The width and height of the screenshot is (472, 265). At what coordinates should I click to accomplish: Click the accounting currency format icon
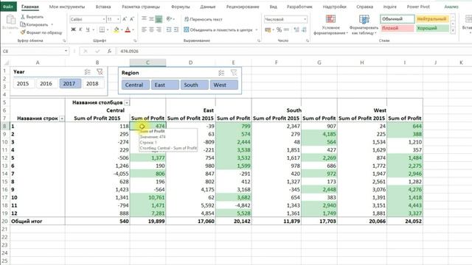(268, 29)
